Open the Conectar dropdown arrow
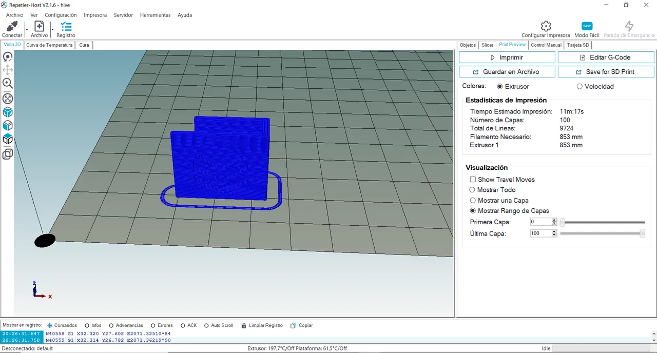The width and height of the screenshot is (657, 353). [27, 29]
